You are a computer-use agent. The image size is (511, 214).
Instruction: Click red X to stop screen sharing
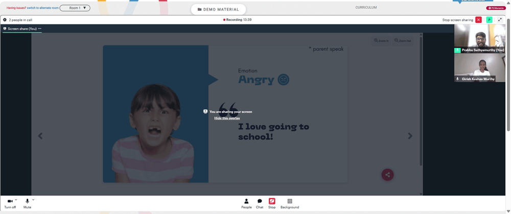(478, 20)
